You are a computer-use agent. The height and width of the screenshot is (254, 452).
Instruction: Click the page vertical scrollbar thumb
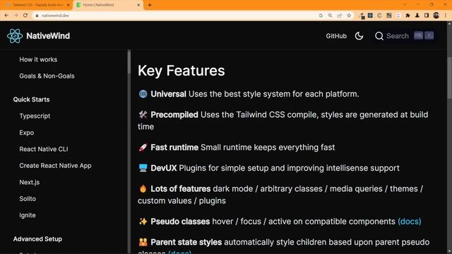click(x=449, y=78)
